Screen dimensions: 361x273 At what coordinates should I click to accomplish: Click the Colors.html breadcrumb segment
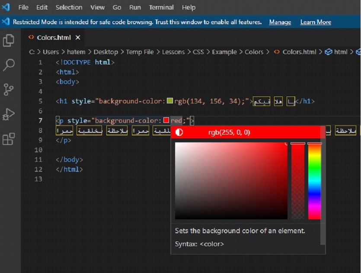pyautogui.click(x=295, y=52)
